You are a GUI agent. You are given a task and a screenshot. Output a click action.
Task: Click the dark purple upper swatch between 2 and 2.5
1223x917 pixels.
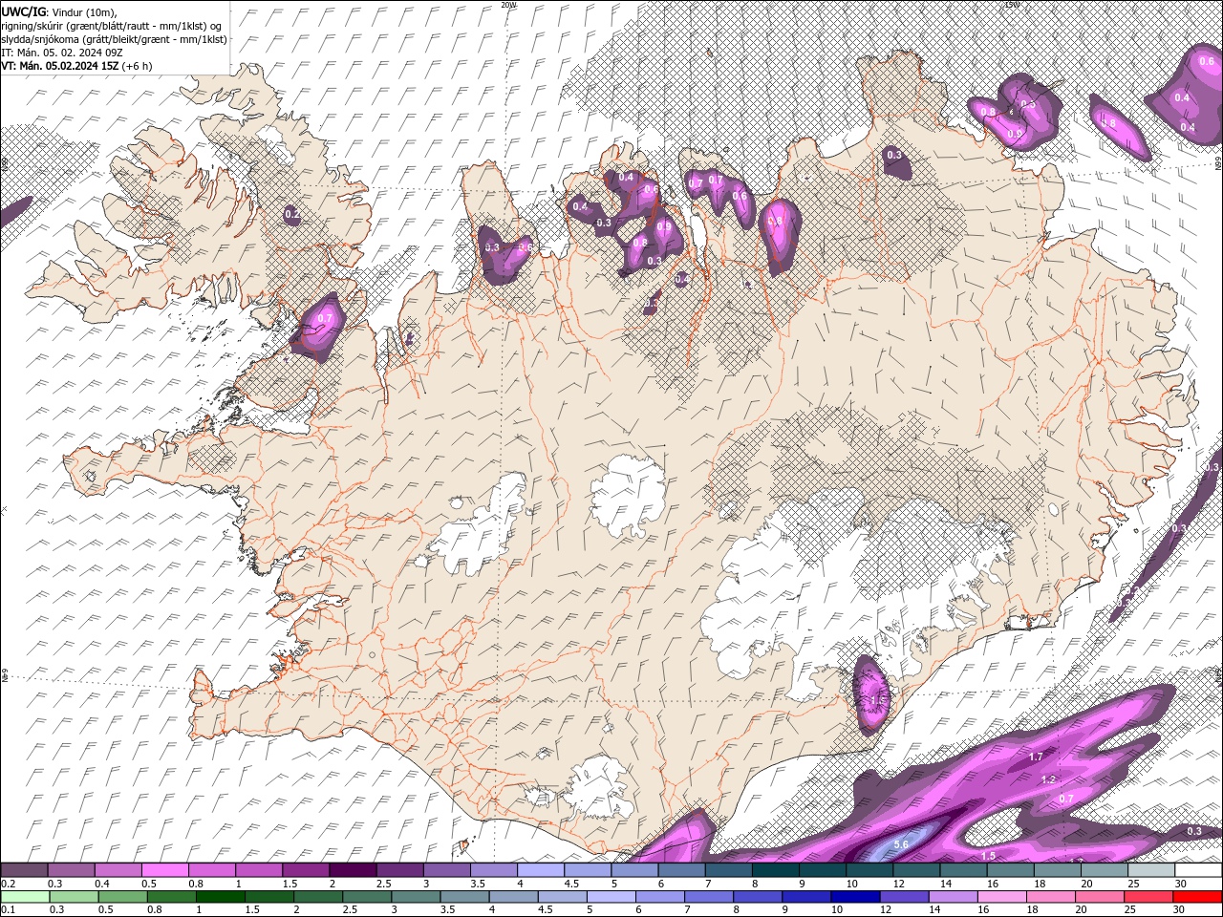[353, 870]
